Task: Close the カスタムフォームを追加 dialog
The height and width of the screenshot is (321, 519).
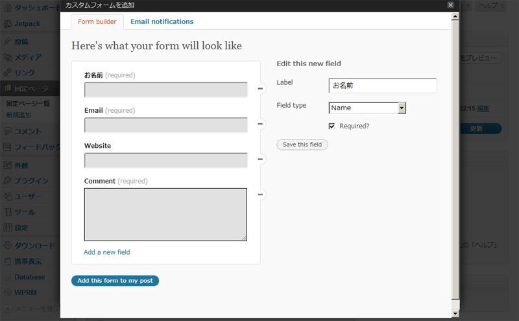Action: (x=450, y=5)
